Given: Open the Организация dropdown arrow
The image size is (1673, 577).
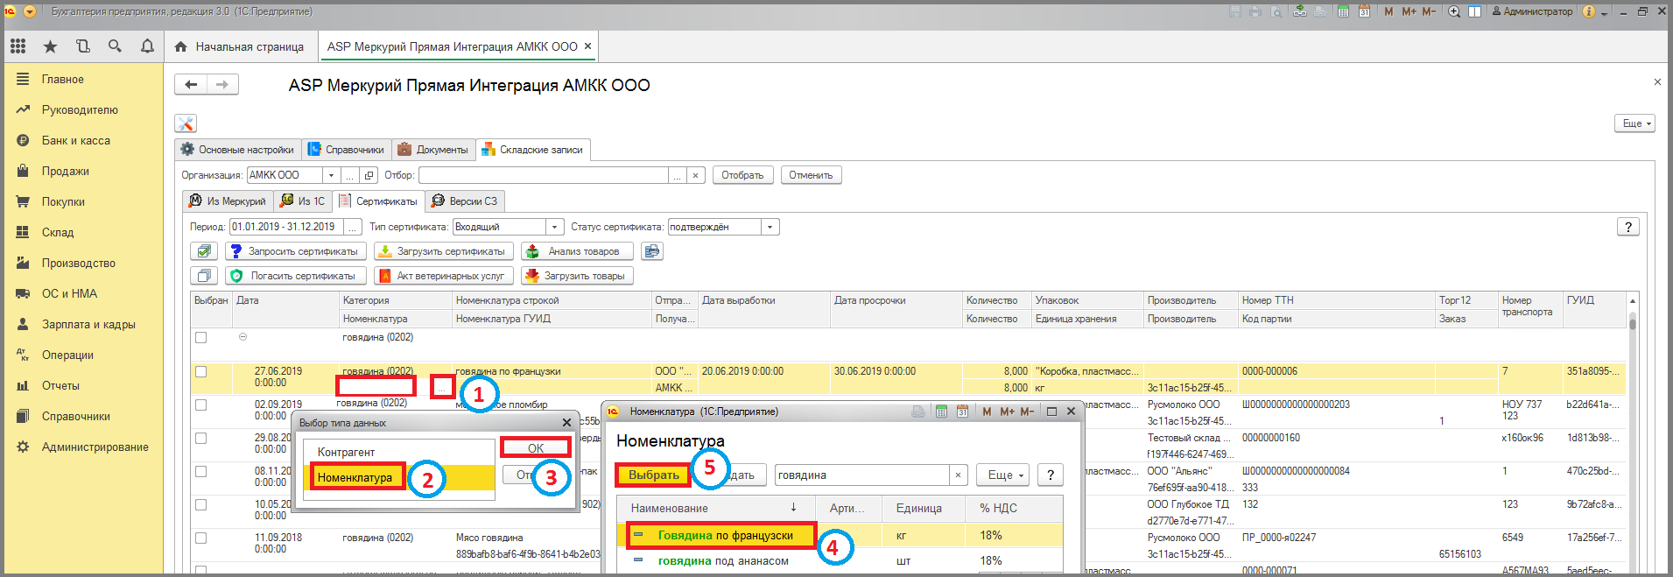Looking at the screenshot, I should [x=331, y=175].
